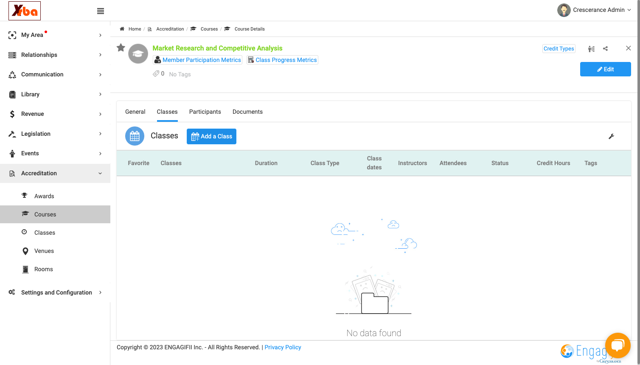Open Classes in the sidebar
This screenshot has width=640, height=365.
pyautogui.click(x=55, y=233)
